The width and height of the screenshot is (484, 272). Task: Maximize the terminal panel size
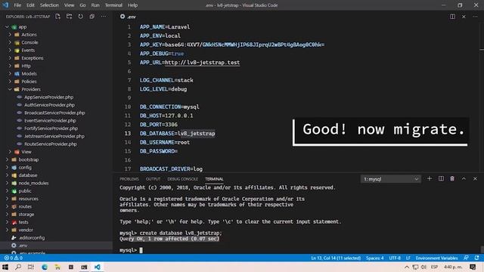pos(464,178)
